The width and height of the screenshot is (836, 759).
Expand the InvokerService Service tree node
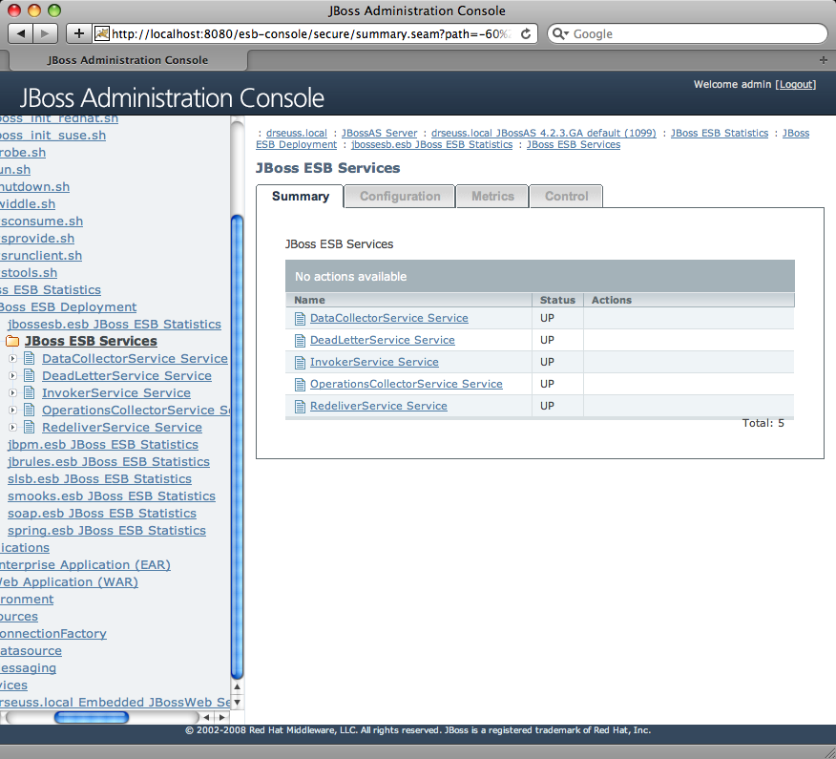12,392
